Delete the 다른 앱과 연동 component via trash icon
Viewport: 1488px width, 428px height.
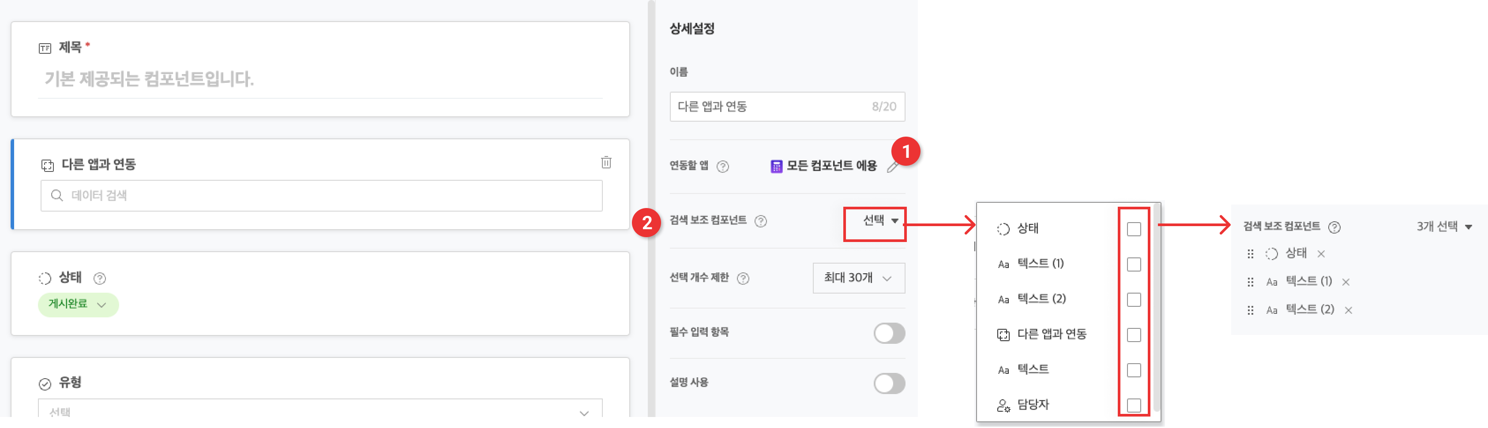(606, 162)
